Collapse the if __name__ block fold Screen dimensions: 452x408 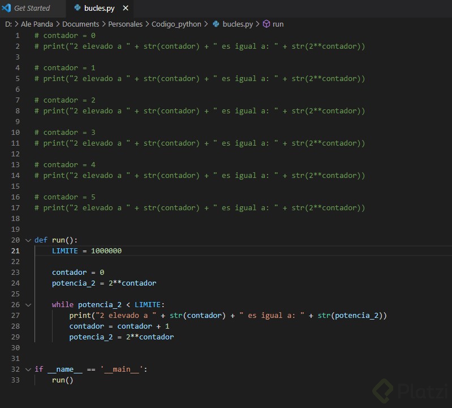28,369
